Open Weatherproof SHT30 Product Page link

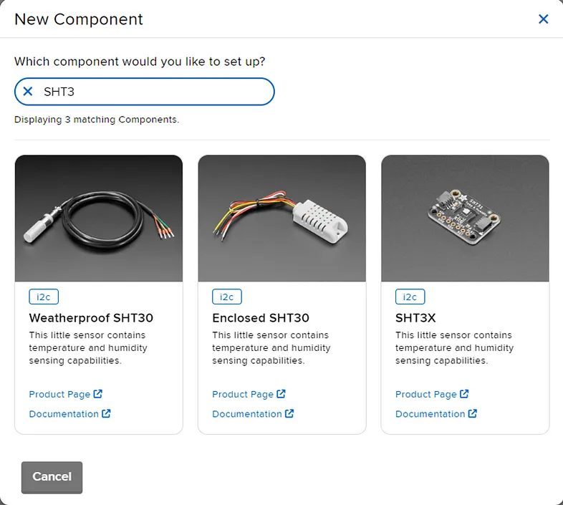[59, 394]
